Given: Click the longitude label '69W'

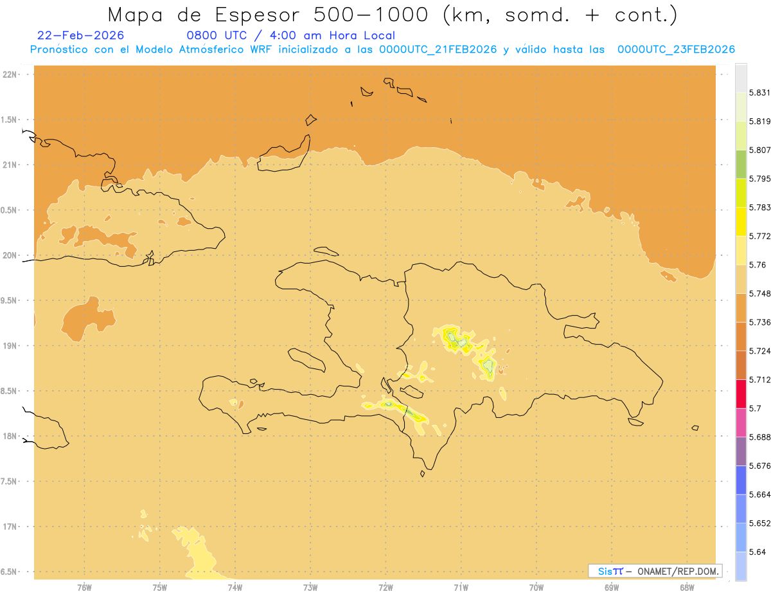Looking at the screenshot, I should pos(612,588).
